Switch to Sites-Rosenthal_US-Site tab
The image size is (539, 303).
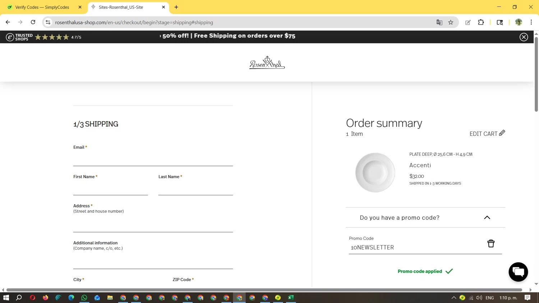click(121, 7)
